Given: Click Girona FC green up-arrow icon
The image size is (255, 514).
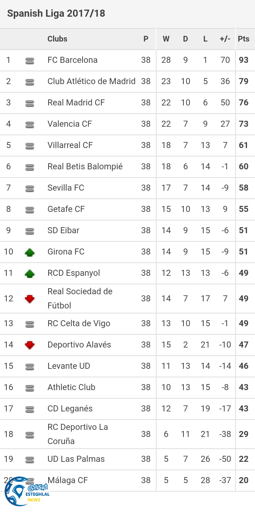Looking at the screenshot, I should (30, 252).
